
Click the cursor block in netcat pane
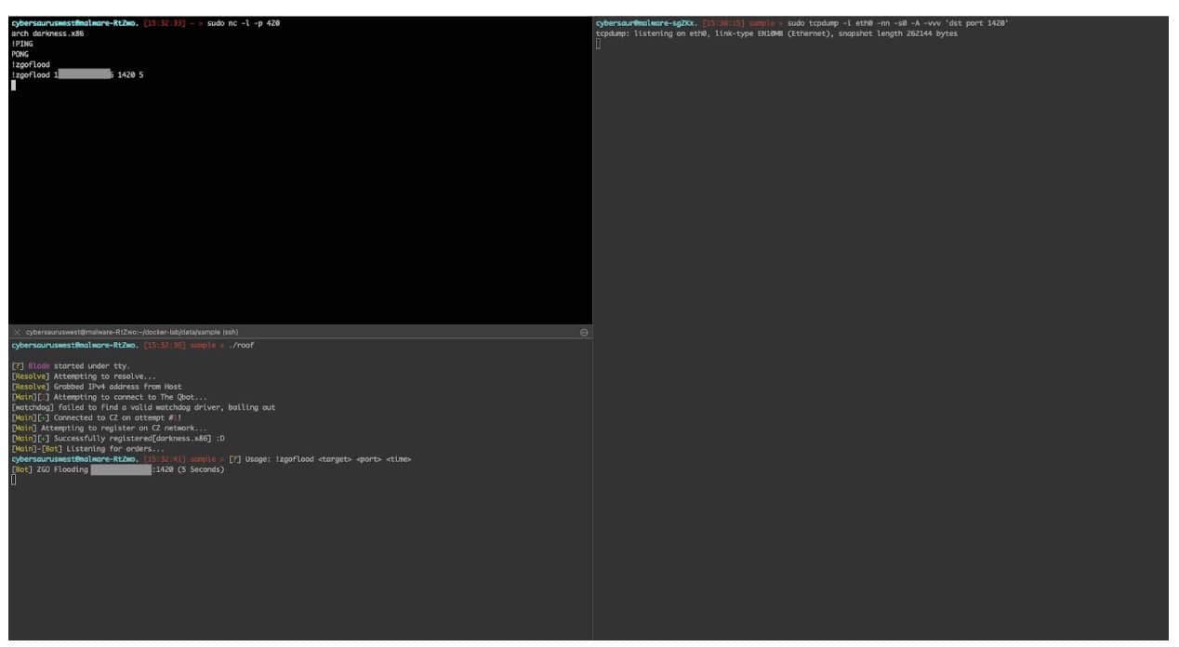pyautogui.click(x=13, y=86)
